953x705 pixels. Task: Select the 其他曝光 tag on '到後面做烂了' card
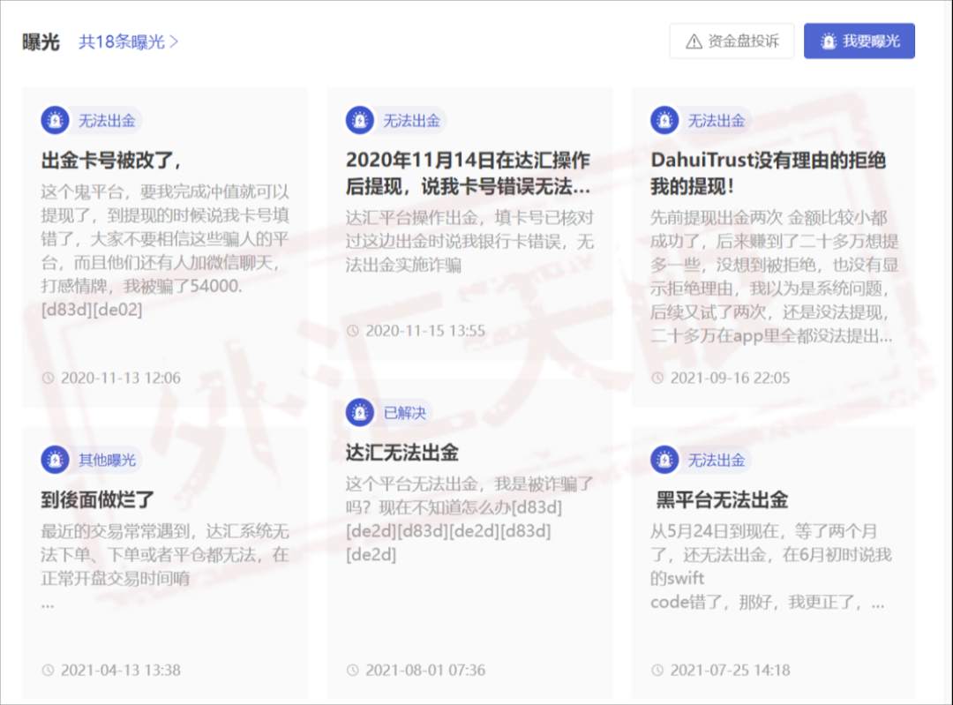[107, 460]
